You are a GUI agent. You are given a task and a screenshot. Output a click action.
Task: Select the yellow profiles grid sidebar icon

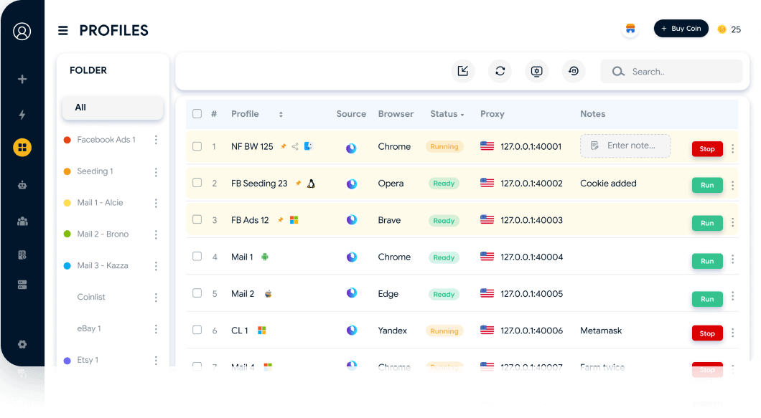(22, 148)
